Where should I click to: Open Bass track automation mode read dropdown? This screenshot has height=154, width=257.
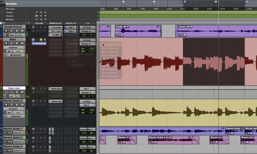[x=19, y=51]
